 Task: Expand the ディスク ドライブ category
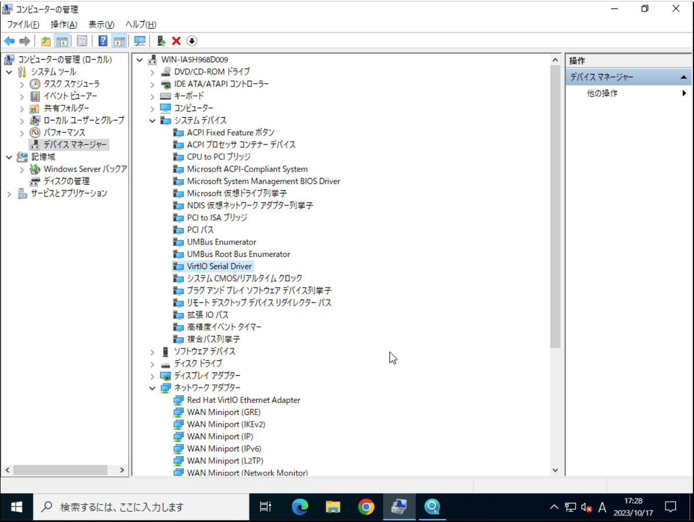tap(152, 363)
